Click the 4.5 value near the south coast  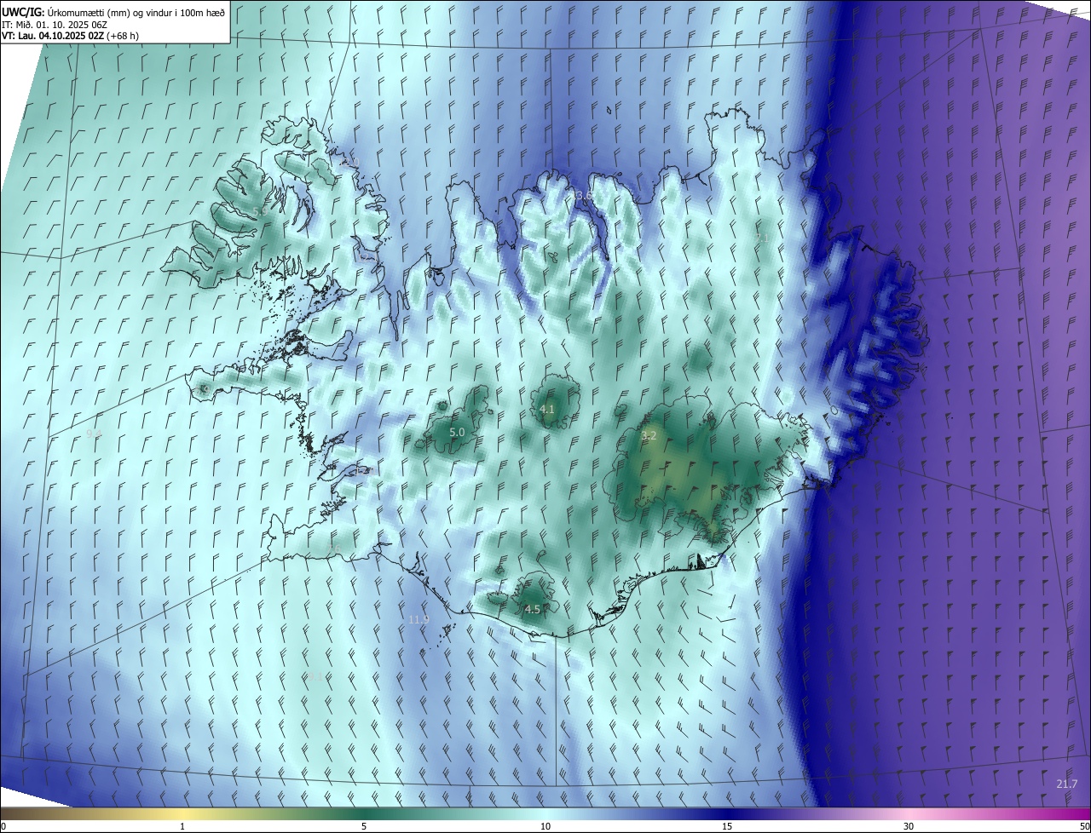tap(532, 609)
